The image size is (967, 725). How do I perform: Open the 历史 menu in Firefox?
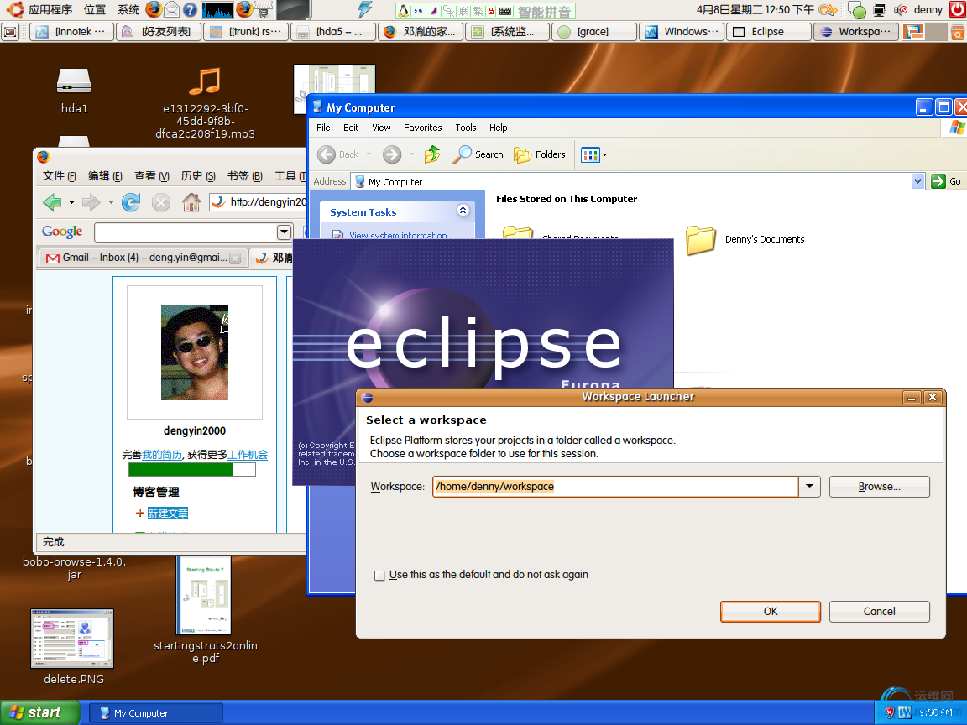click(x=198, y=176)
